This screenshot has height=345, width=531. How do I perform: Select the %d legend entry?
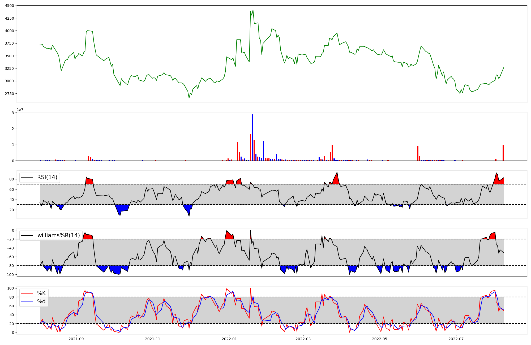point(41,301)
